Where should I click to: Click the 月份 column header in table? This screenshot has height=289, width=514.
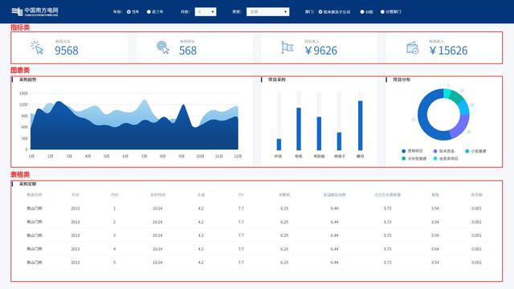(114, 194)
